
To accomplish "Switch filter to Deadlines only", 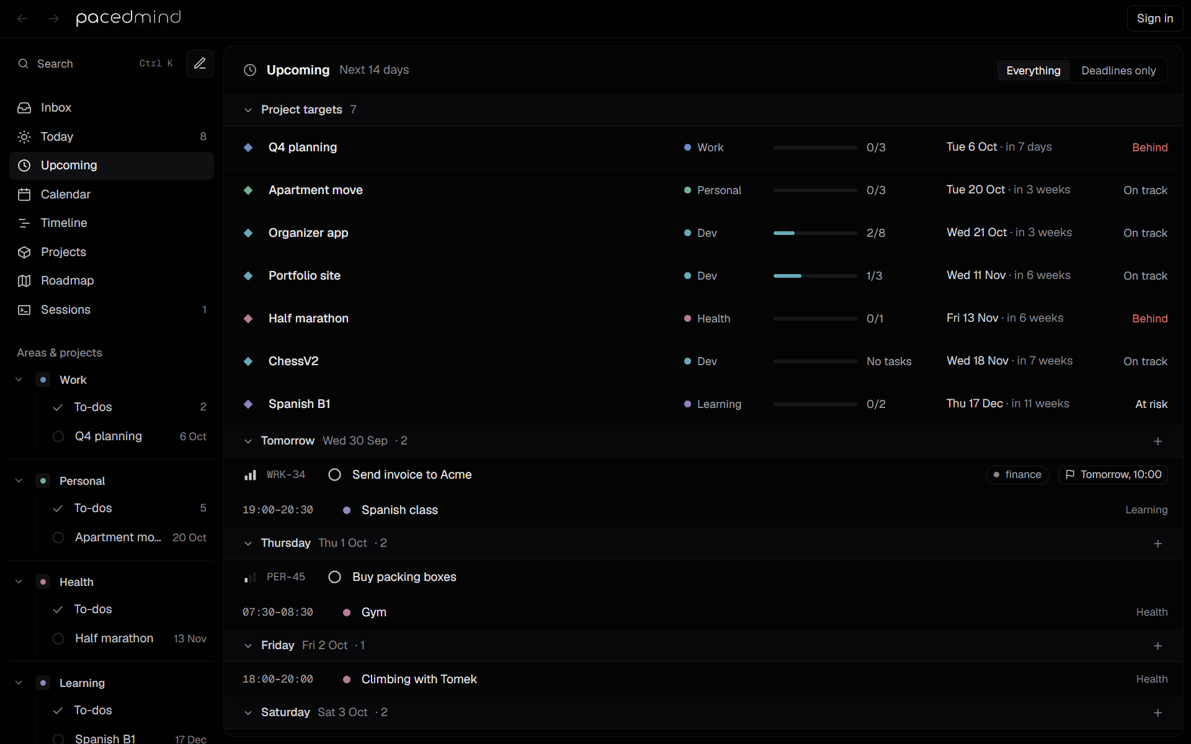I will coord(1118,71).
